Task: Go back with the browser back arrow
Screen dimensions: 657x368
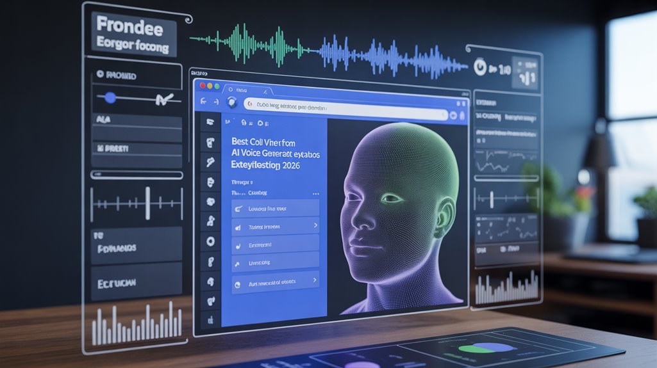Action: [x=204, y=101]
